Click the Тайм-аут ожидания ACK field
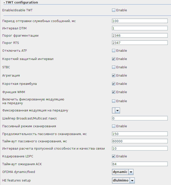The width and height of the screenshot is (171, 185). [x=140, y=164]
